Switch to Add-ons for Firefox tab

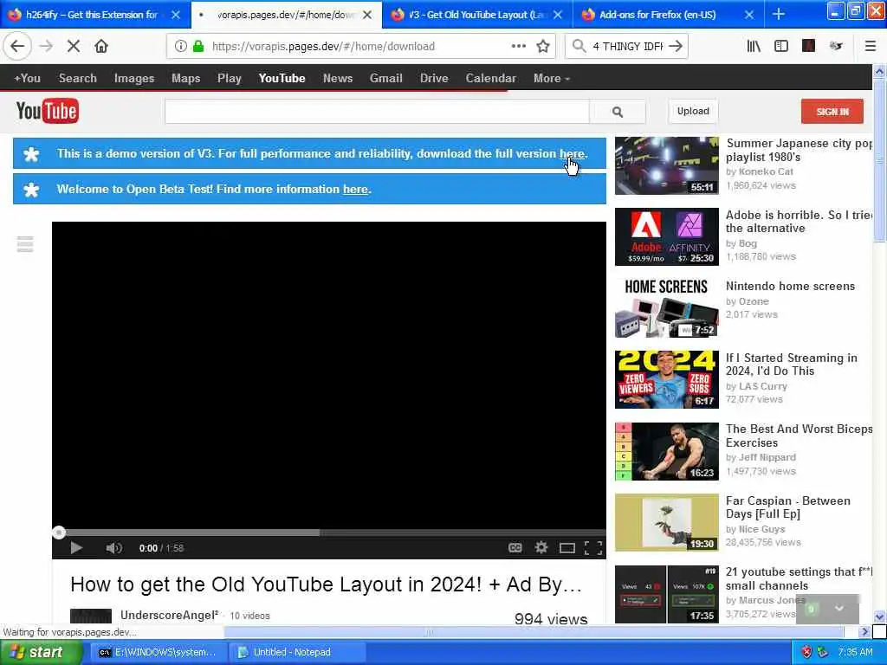pyautogui.click(x=657, y=14)
